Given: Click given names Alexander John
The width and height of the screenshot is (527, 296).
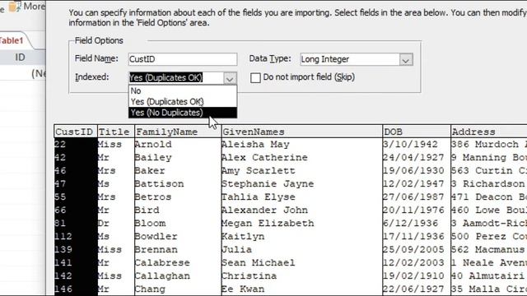Looking at the screenshot, I should 264,210.
